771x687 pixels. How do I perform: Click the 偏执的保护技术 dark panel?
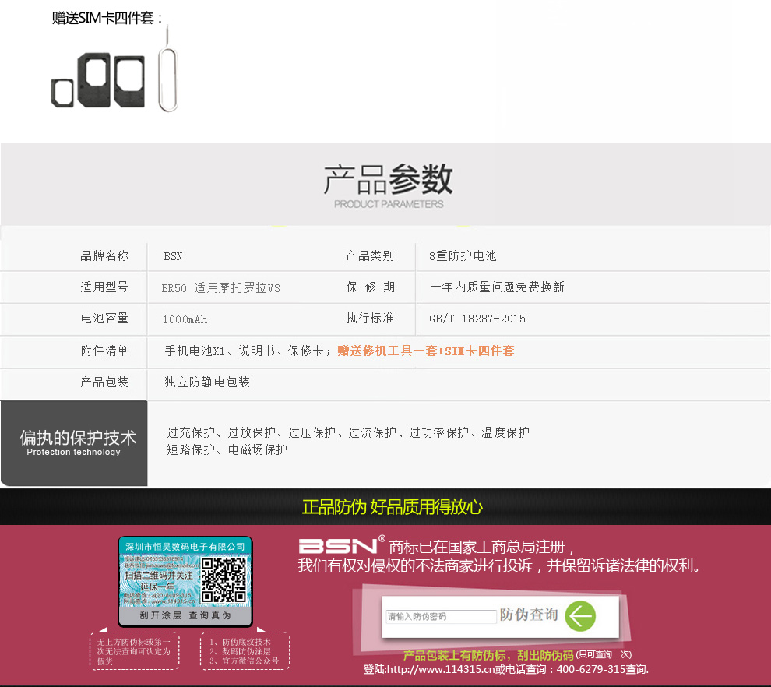pos(74,443)
